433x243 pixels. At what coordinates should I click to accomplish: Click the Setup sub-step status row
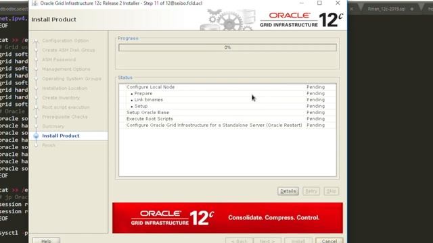[x=227, y=106]
